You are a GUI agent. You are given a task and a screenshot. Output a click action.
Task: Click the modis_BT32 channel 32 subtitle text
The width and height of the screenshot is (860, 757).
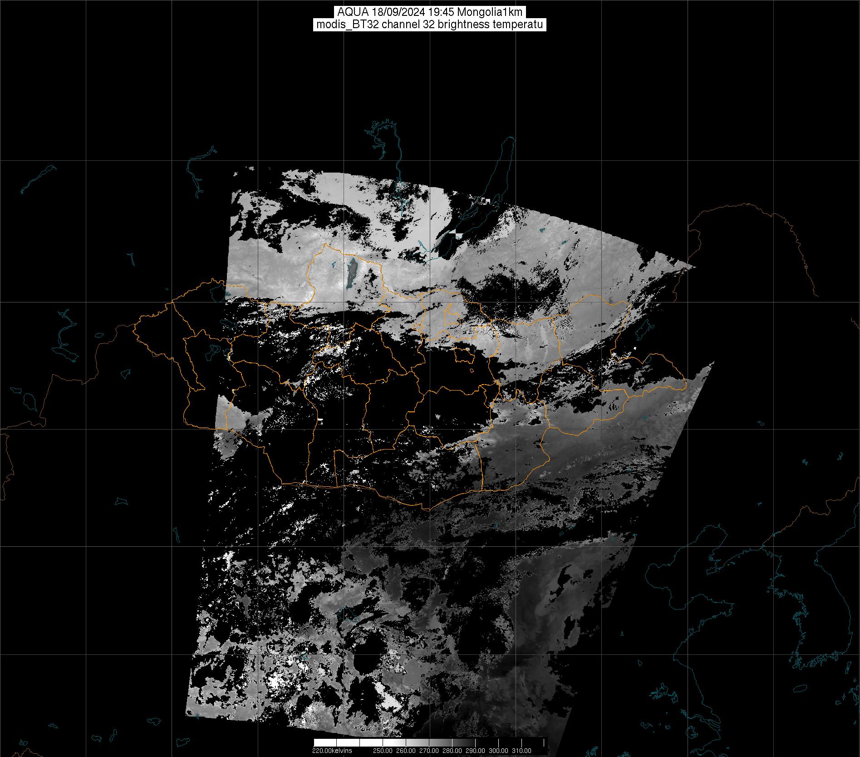tap(429, 25)
